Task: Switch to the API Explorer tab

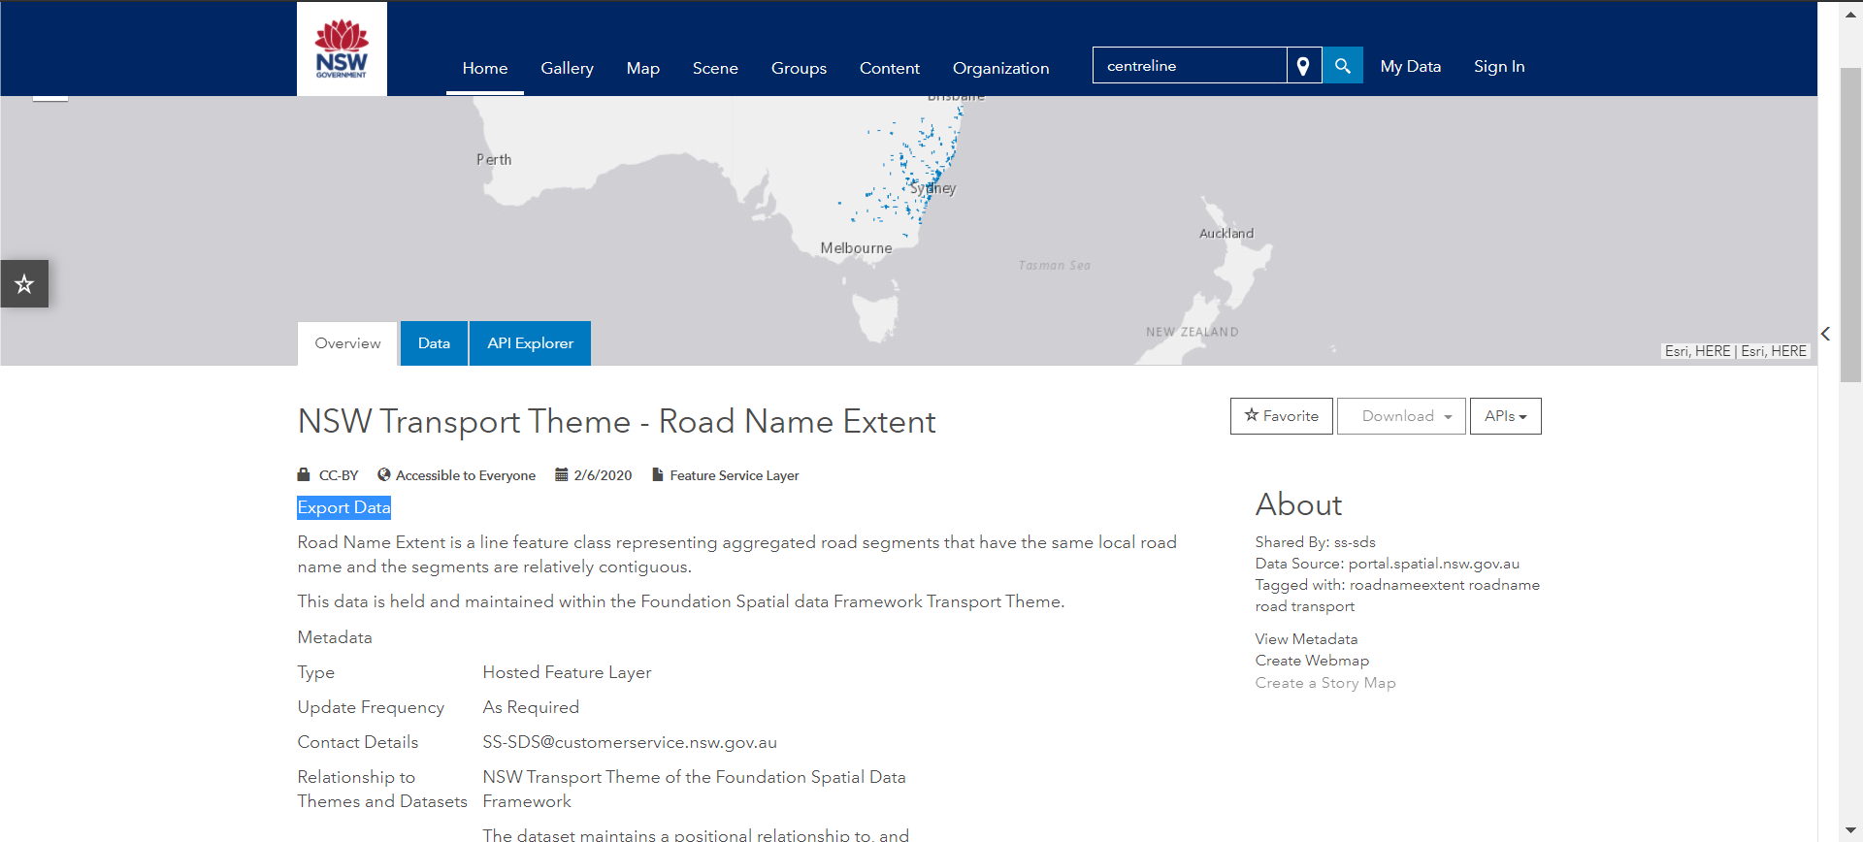Action: click(x=530, y=343)
